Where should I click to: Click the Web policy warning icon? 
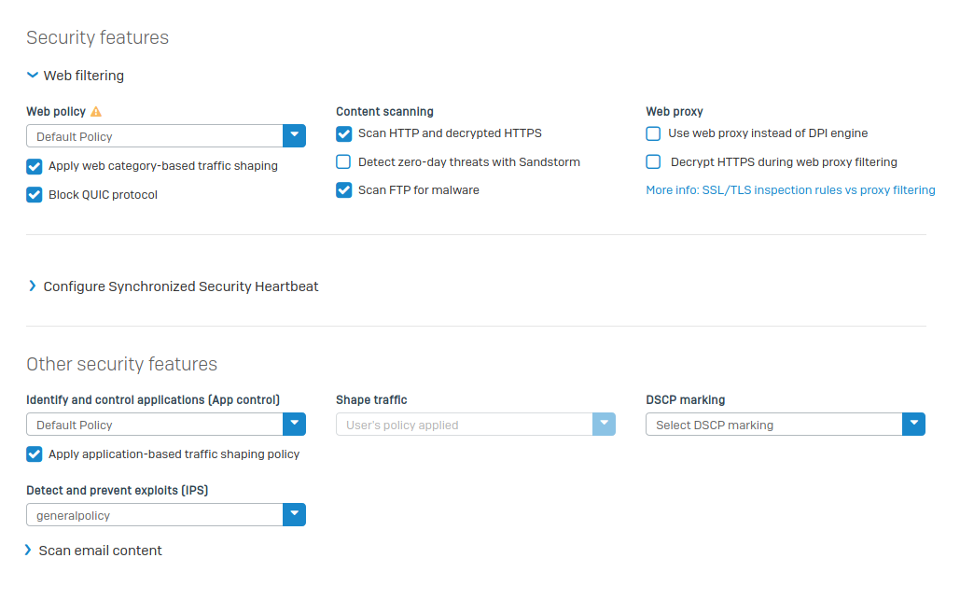point(96,112)
